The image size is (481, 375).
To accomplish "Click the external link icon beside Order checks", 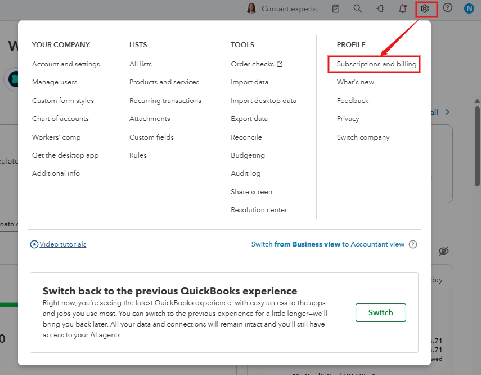I will [280, 64].
